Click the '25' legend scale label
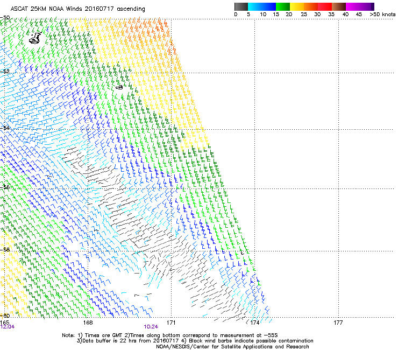The height and width of the screenshot is (350, 398). (x=304, y=15)
